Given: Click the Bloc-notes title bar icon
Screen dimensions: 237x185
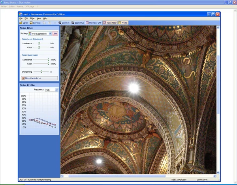Looking at the screenshot, I should [x=2, y=2].
